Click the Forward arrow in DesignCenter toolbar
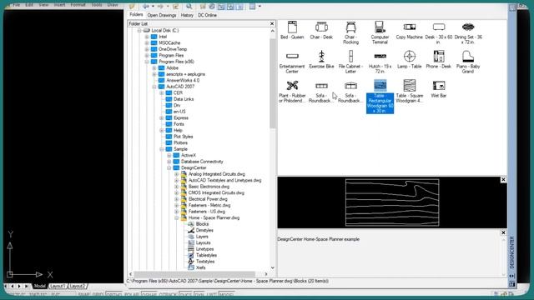This screenshot has width=534, height=300. [x=160, y=6]
